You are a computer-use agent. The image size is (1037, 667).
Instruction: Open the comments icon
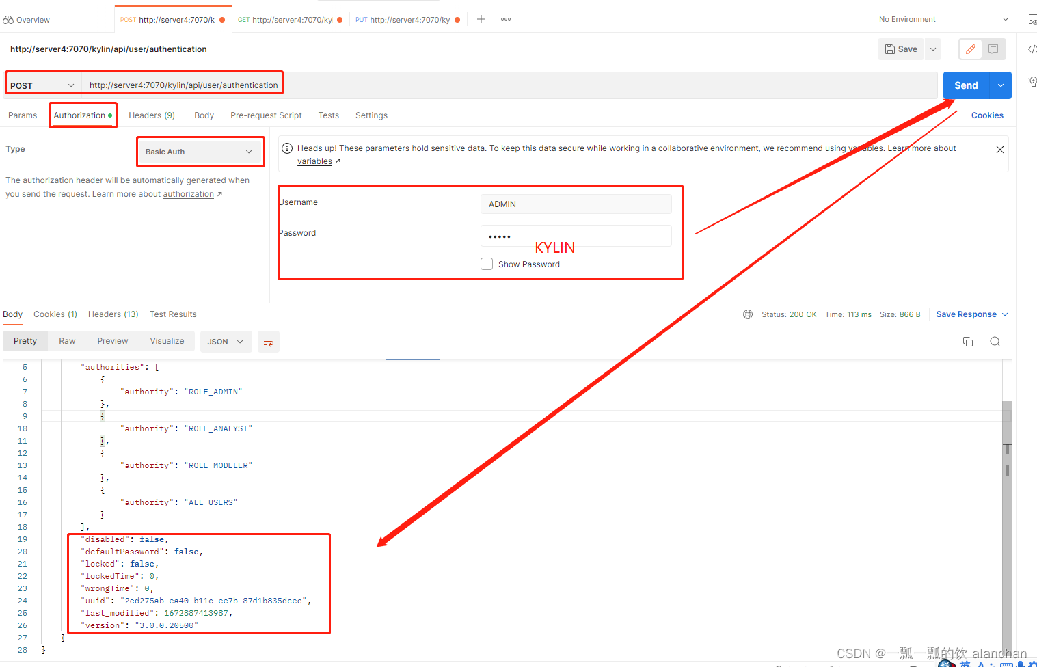993,49
